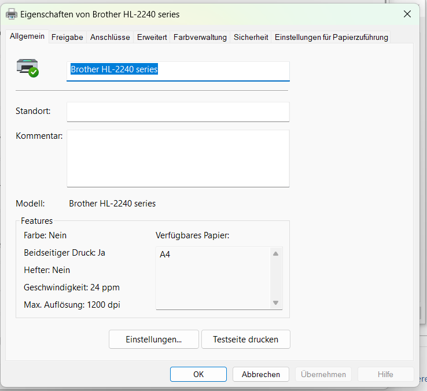427x391 pixels.
Task: Click the printer icon in title bar
Action: [x=12, y=14]
